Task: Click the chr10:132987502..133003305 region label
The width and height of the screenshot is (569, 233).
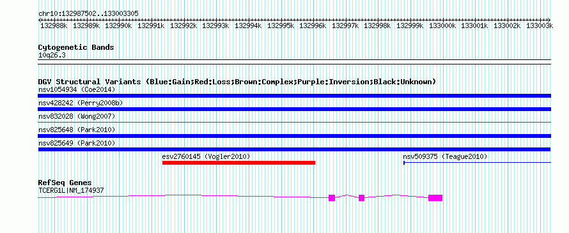Action: click(88, 13)
